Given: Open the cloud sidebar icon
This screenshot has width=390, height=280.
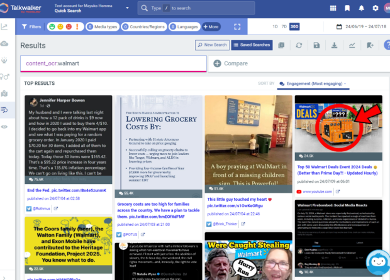Looking at the screenshot, I should point(4,44).
